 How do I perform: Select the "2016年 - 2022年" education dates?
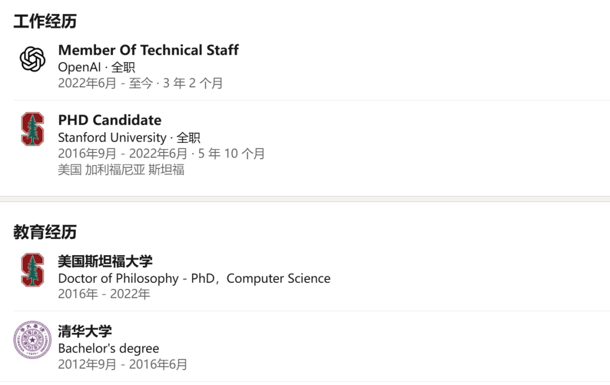[104, 294]
